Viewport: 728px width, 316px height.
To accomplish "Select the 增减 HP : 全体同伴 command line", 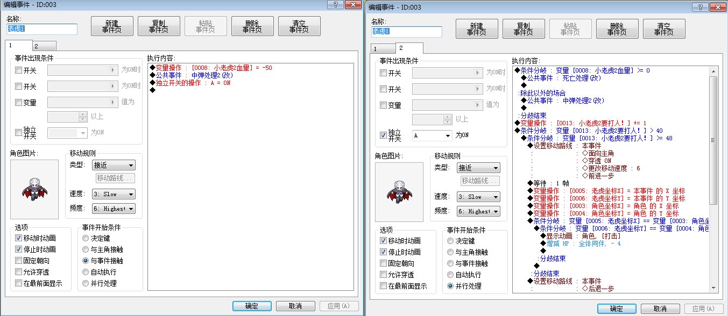I will 580,243.
